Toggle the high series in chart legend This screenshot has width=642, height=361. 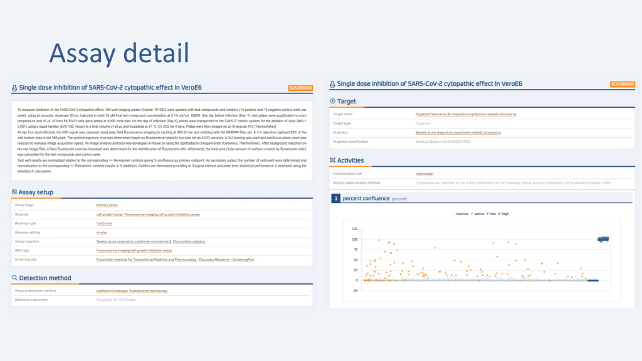tap(505, 214)
